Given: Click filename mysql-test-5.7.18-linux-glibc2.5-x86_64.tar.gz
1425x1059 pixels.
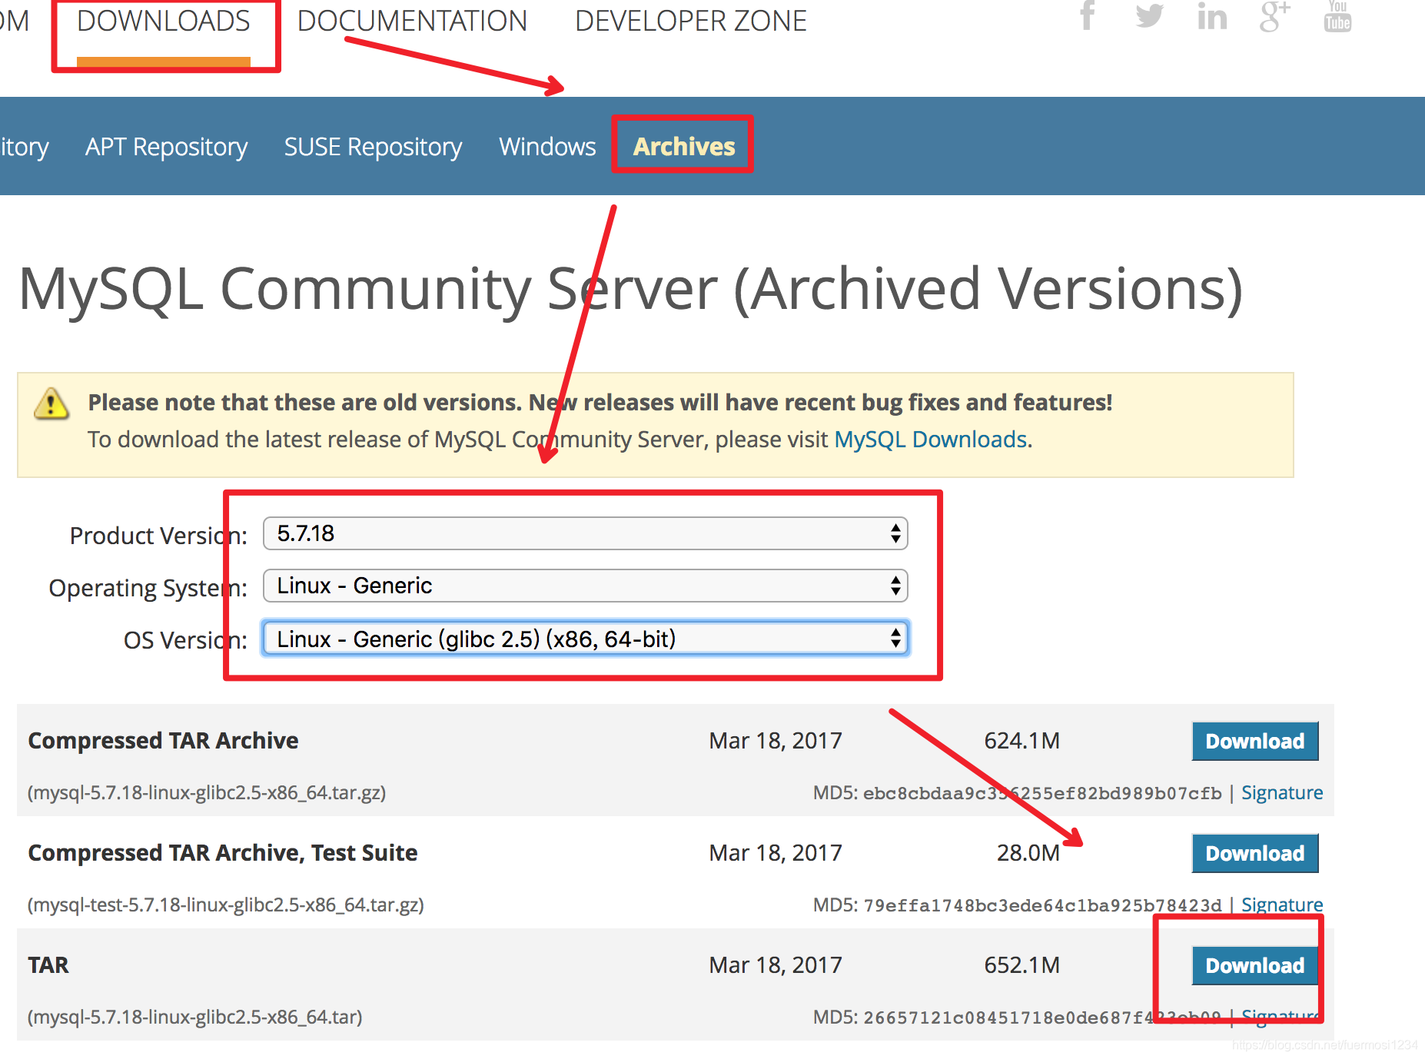Looking at the screenshot, I should [226, 905].
